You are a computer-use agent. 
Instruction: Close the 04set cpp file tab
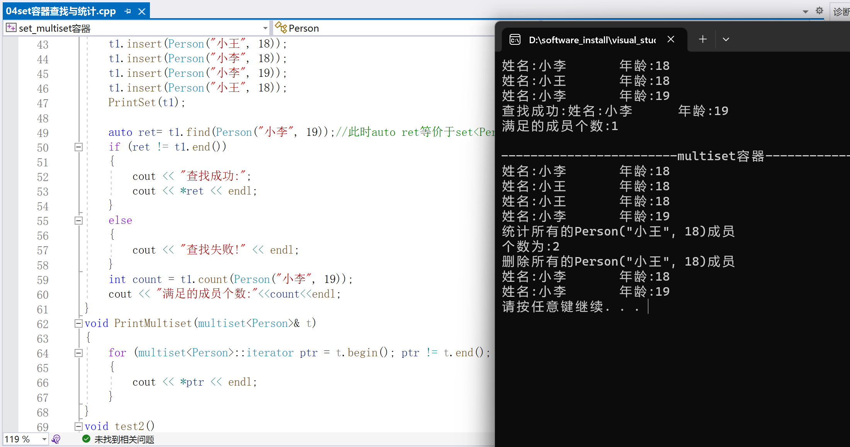point(142,12)
